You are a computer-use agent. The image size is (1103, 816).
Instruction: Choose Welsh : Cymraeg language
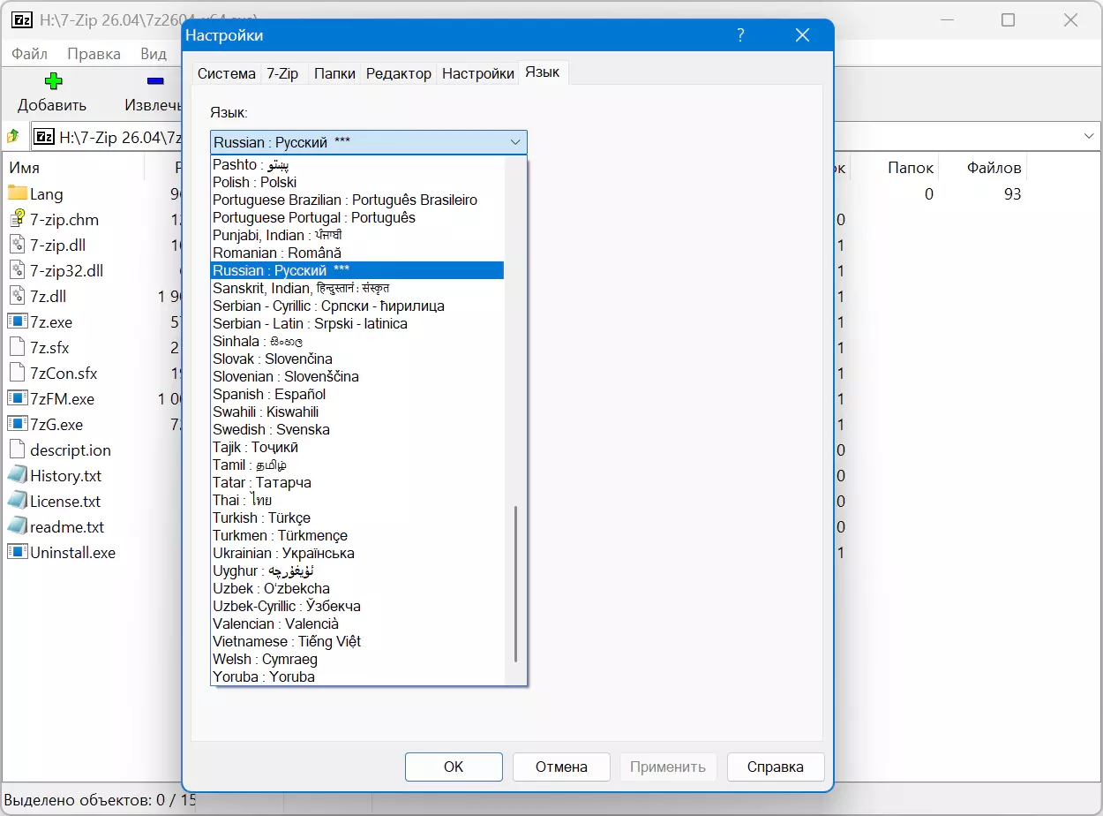click(x=357, y=659)
